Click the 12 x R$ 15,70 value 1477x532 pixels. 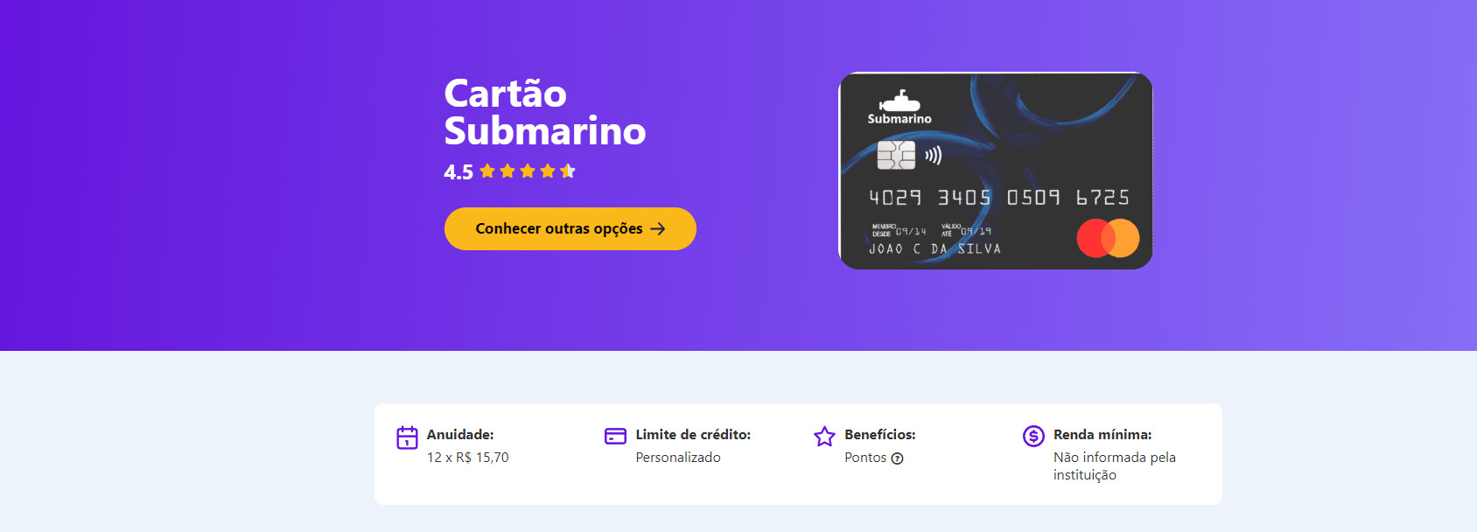click(x=468, y=458)
